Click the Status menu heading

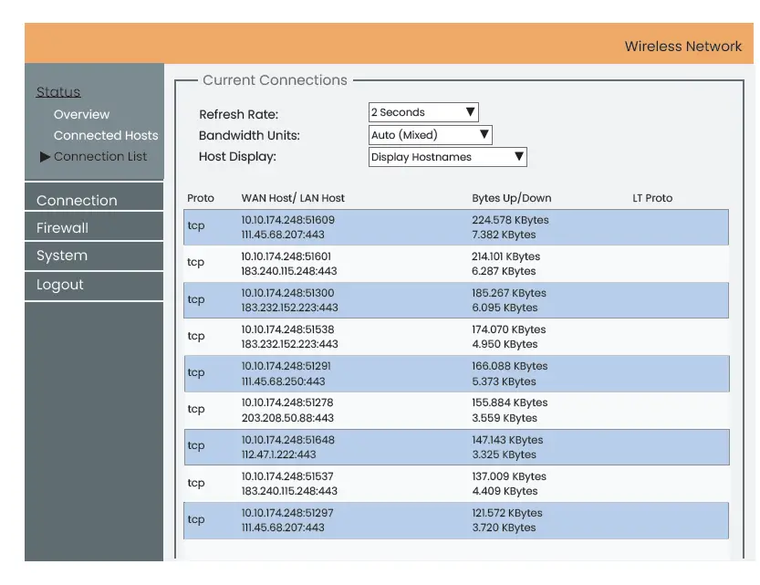tap(58, 92)
